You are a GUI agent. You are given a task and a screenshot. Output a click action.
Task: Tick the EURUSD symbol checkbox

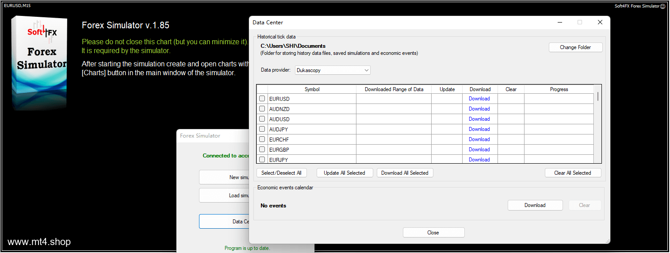tap(262, 99)
